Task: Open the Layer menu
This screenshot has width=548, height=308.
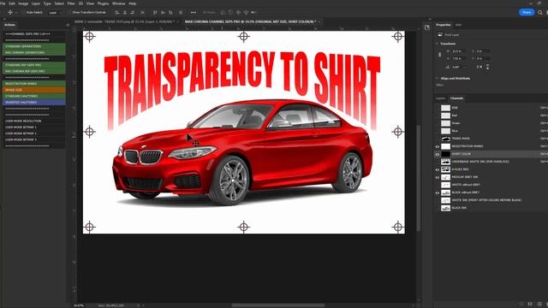Action: pos(36,3)
